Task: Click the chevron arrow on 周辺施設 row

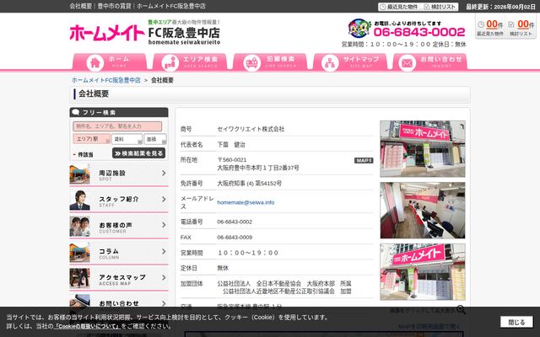Action: pyautogui.click(x=164, y=173)
